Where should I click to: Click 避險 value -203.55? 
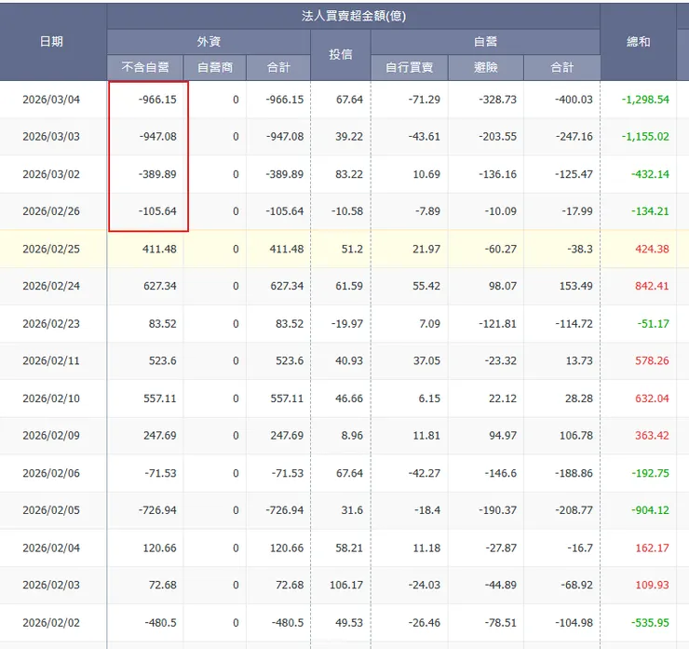tap(497, 137)
